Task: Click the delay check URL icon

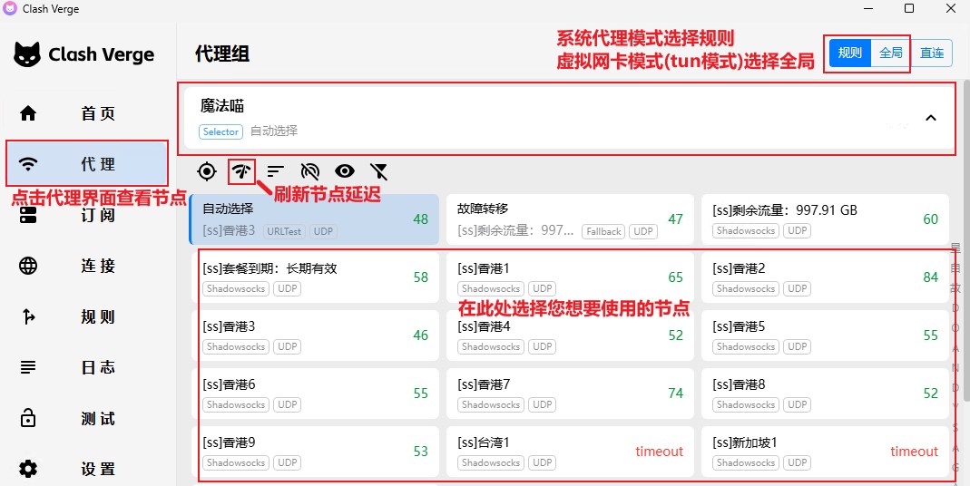Action: [x=310, y=171]
